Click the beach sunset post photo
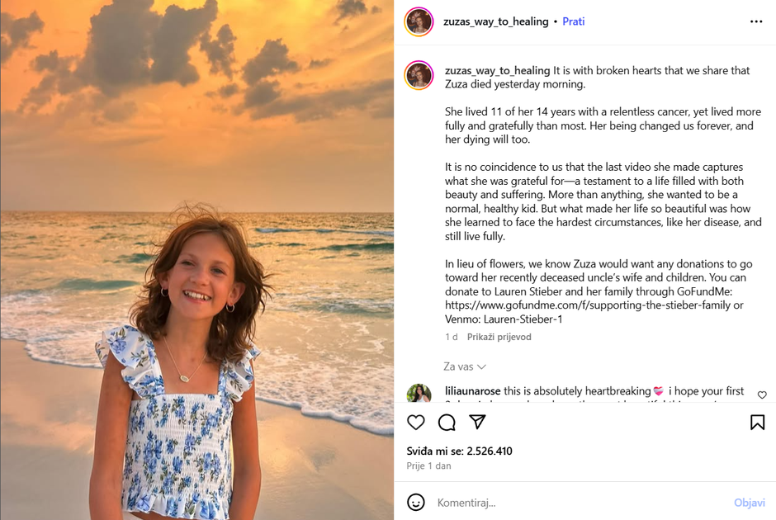Image resolution: width=776 pixels, height=520 pixels. click(196, 260)
